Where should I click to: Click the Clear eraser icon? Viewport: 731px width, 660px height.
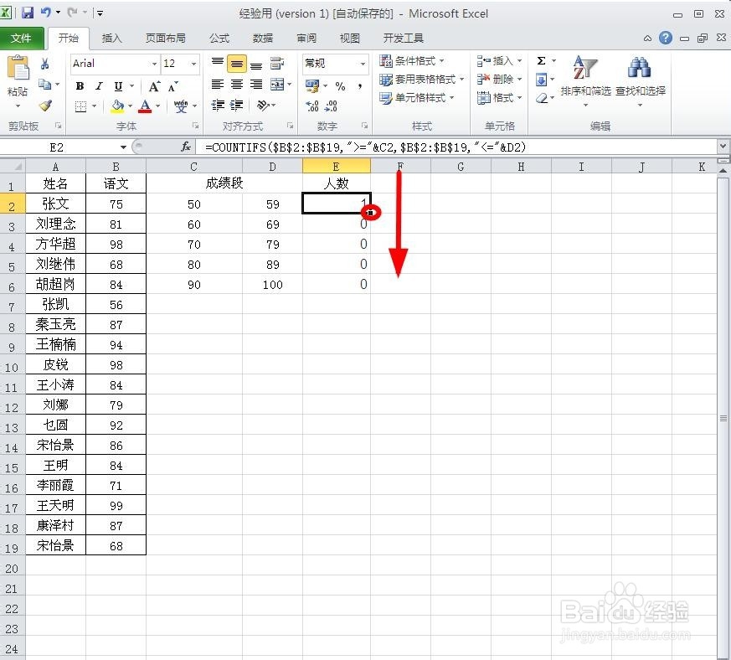(541, 98)
